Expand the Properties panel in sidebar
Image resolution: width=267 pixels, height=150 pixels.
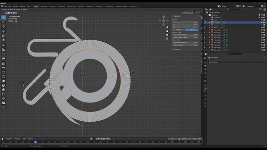point(176,49)
